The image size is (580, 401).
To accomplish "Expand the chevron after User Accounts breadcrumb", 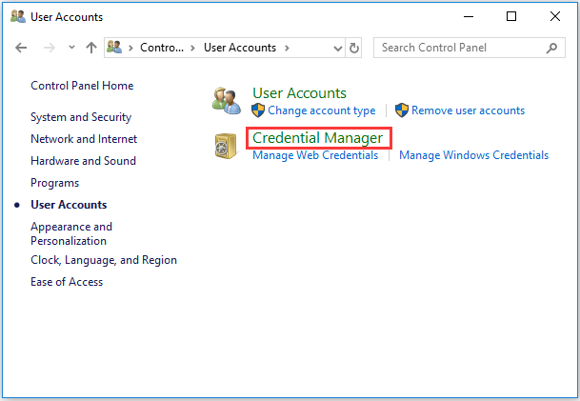I will [287, 48].
